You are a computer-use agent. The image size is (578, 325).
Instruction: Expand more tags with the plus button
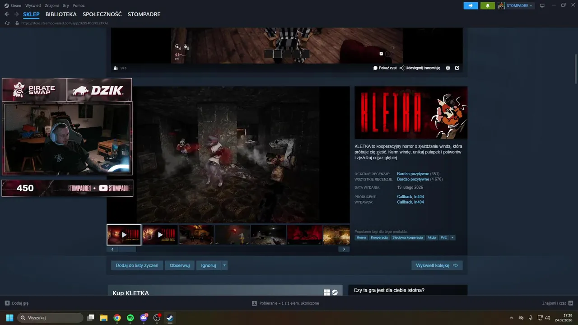tap(452, 237)
